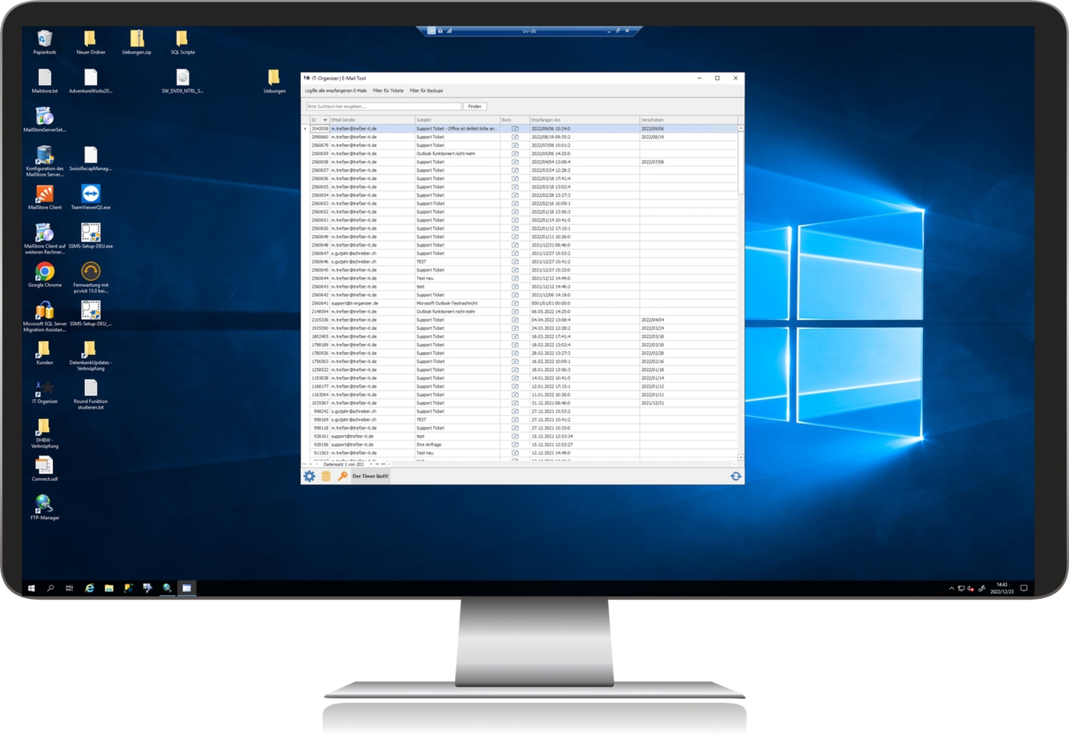This screenshot has width=1069, height=735.
Task: Open Internet Explorer from the taskbar
Action: point(89,588)
